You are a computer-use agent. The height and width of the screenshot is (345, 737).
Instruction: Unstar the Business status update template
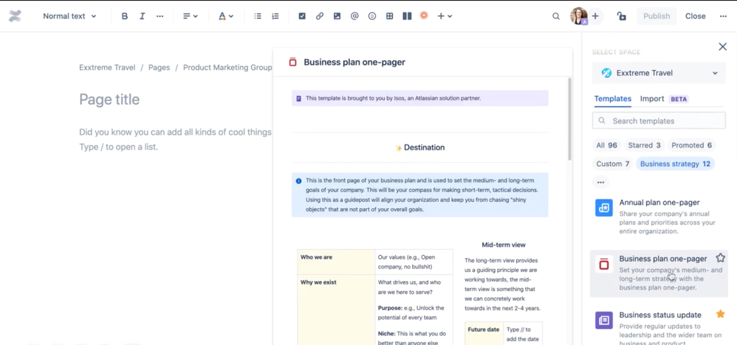720,313
